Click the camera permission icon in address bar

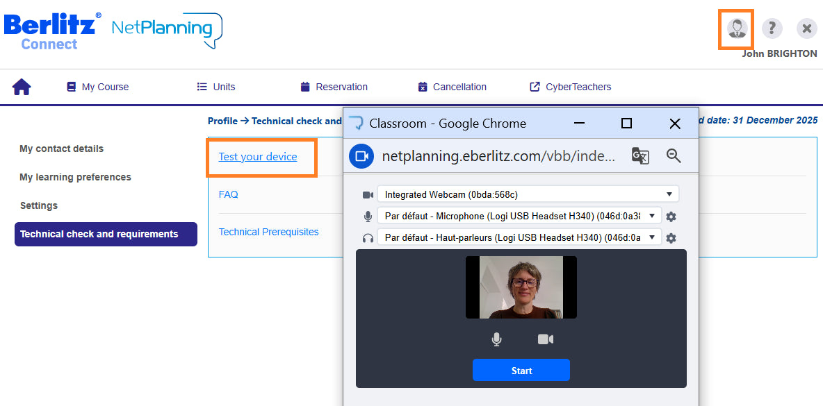[361, 156]
